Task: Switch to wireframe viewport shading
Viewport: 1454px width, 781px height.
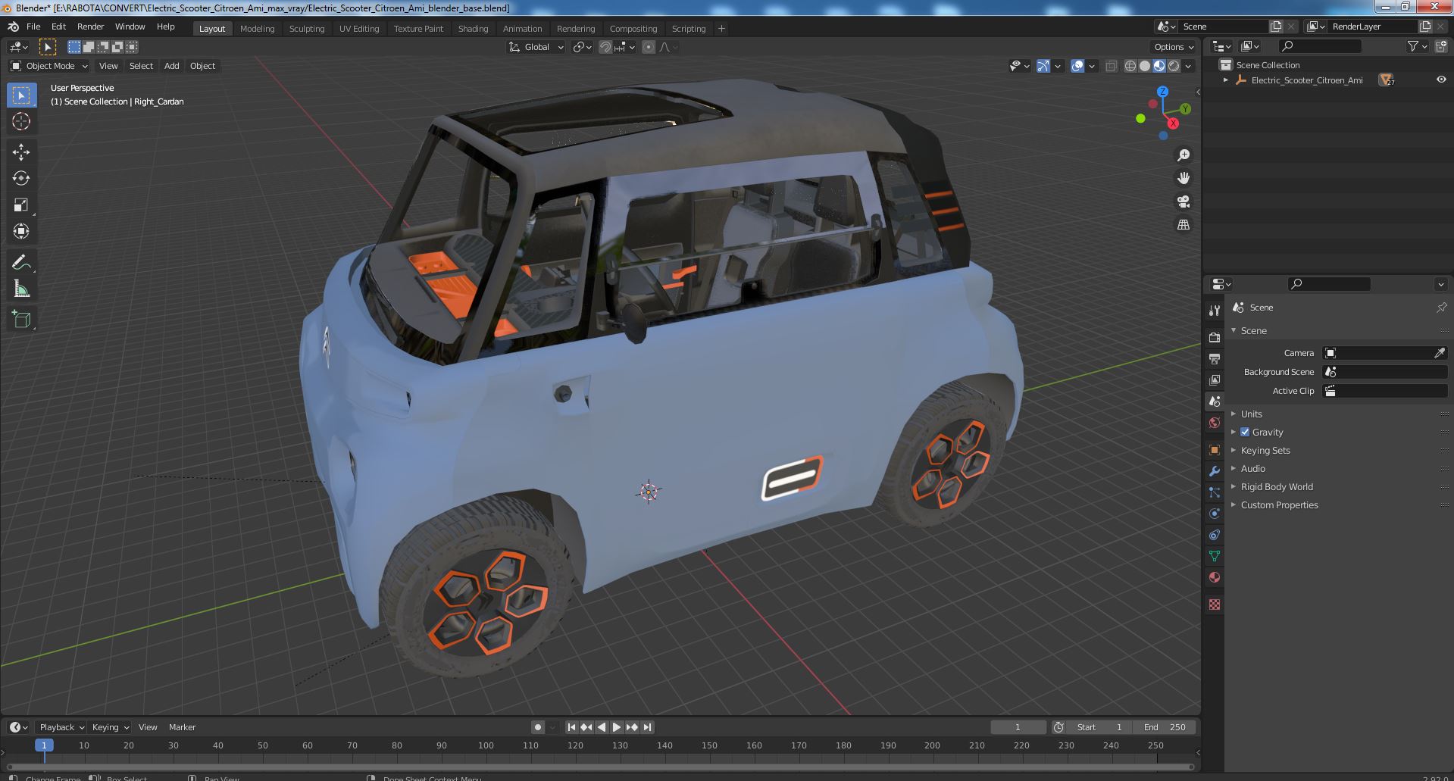Action: pos(1130,66)
